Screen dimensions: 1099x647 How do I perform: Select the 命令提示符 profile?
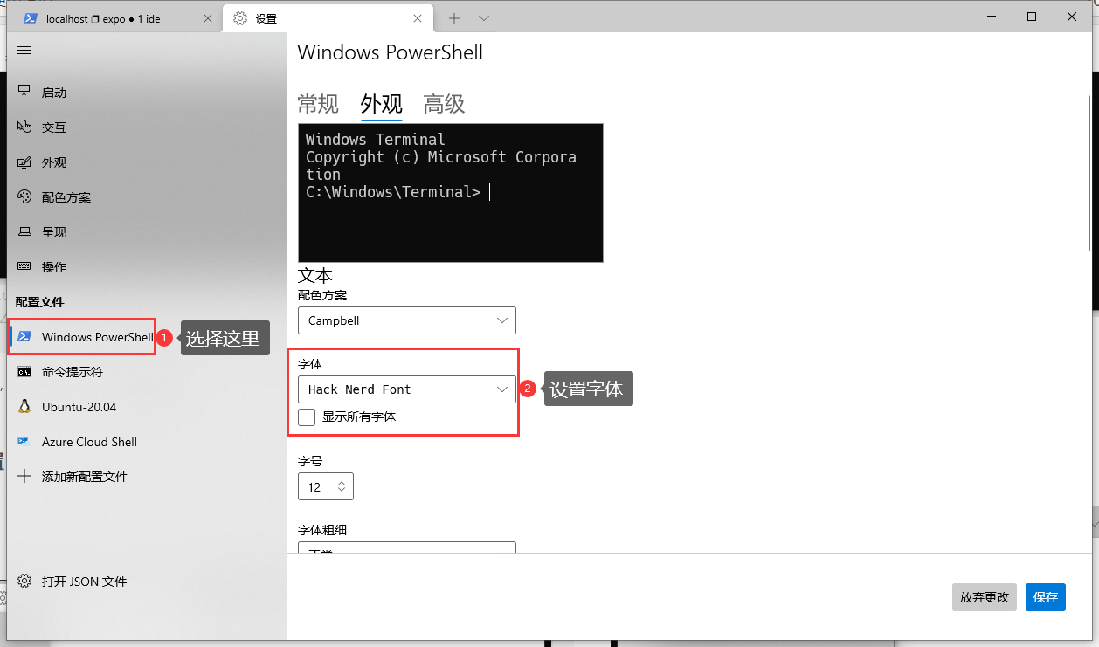[x=147, y=372]
